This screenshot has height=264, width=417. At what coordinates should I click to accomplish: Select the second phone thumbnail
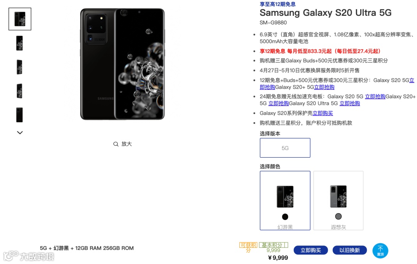(x=20, y=43)
